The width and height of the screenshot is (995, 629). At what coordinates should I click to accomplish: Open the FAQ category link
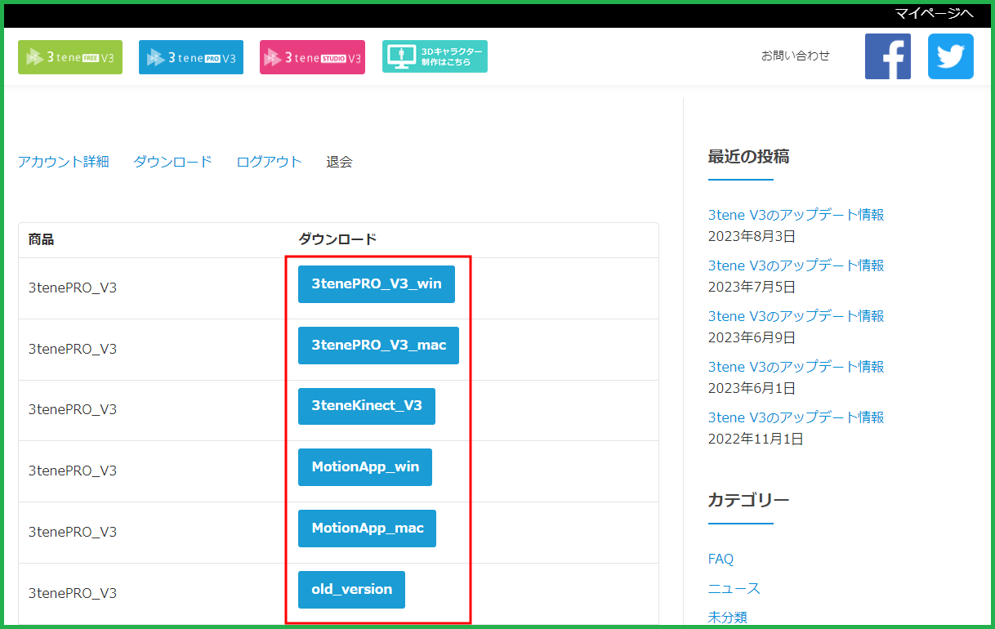pos(721,559)
